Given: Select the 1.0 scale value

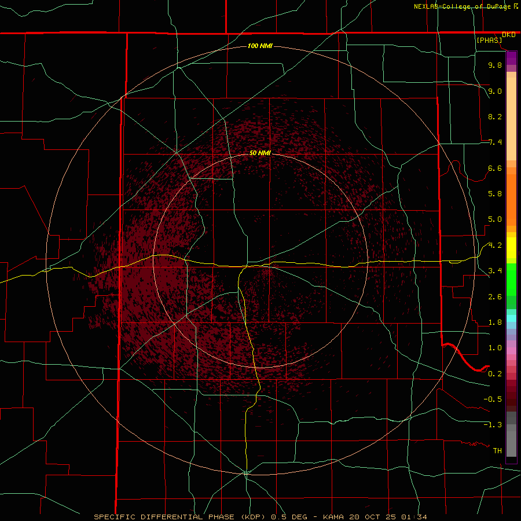Looking at the screenshot, I should tap(495, 348).
